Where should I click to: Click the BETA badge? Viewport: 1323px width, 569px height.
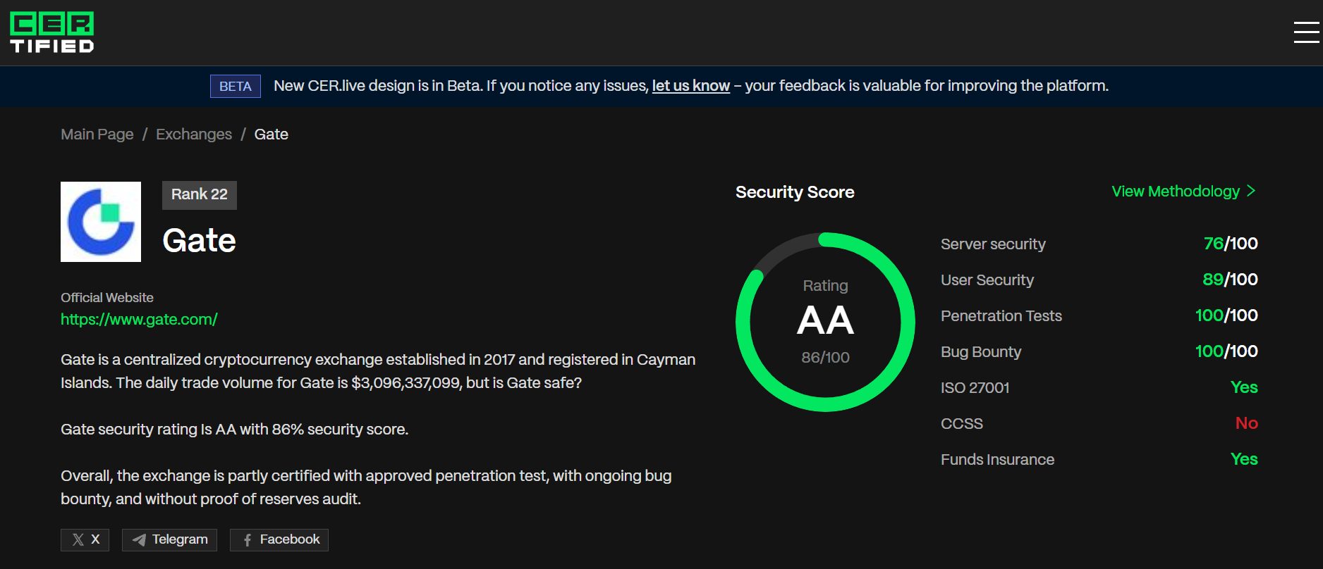[x=236, y=86]
